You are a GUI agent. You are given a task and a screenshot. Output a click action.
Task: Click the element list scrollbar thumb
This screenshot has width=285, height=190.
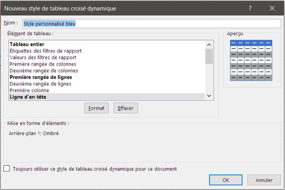click(x=209, y=57)
